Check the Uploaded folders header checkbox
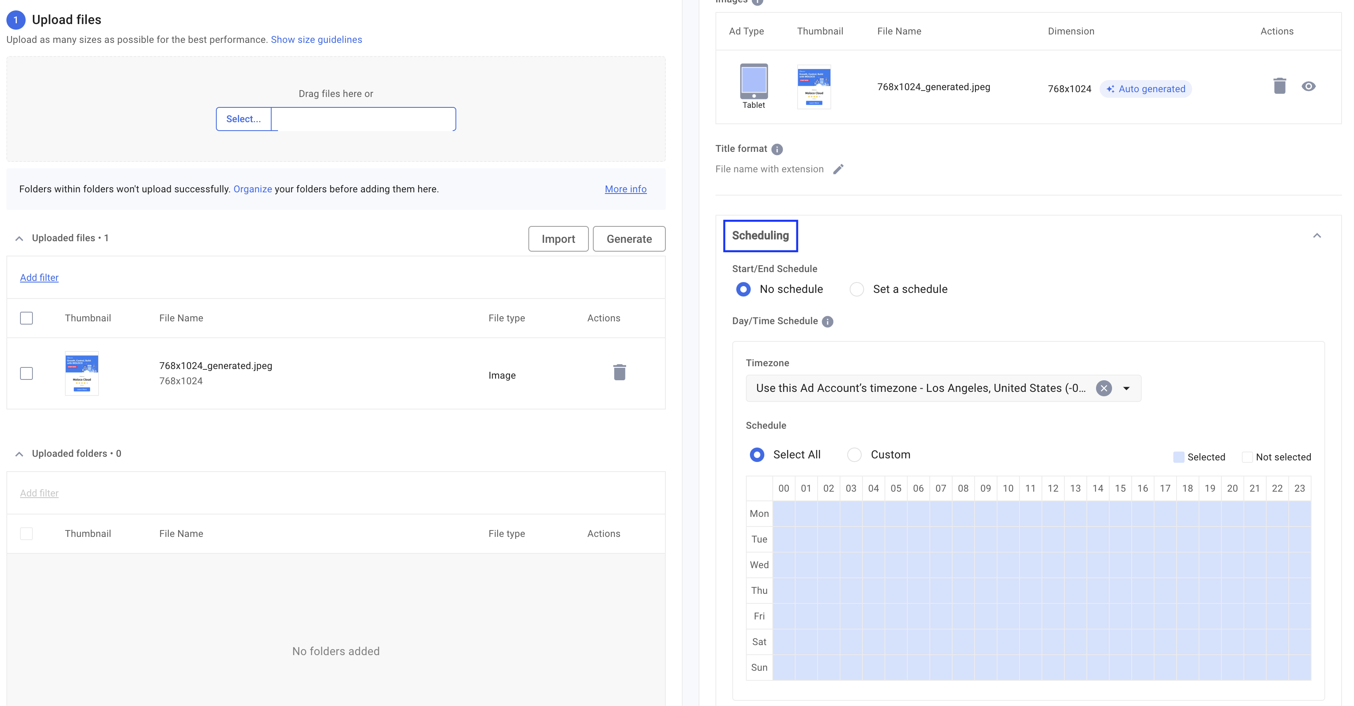Screen dimensions: 1354x706 click(x=26, y=534)
